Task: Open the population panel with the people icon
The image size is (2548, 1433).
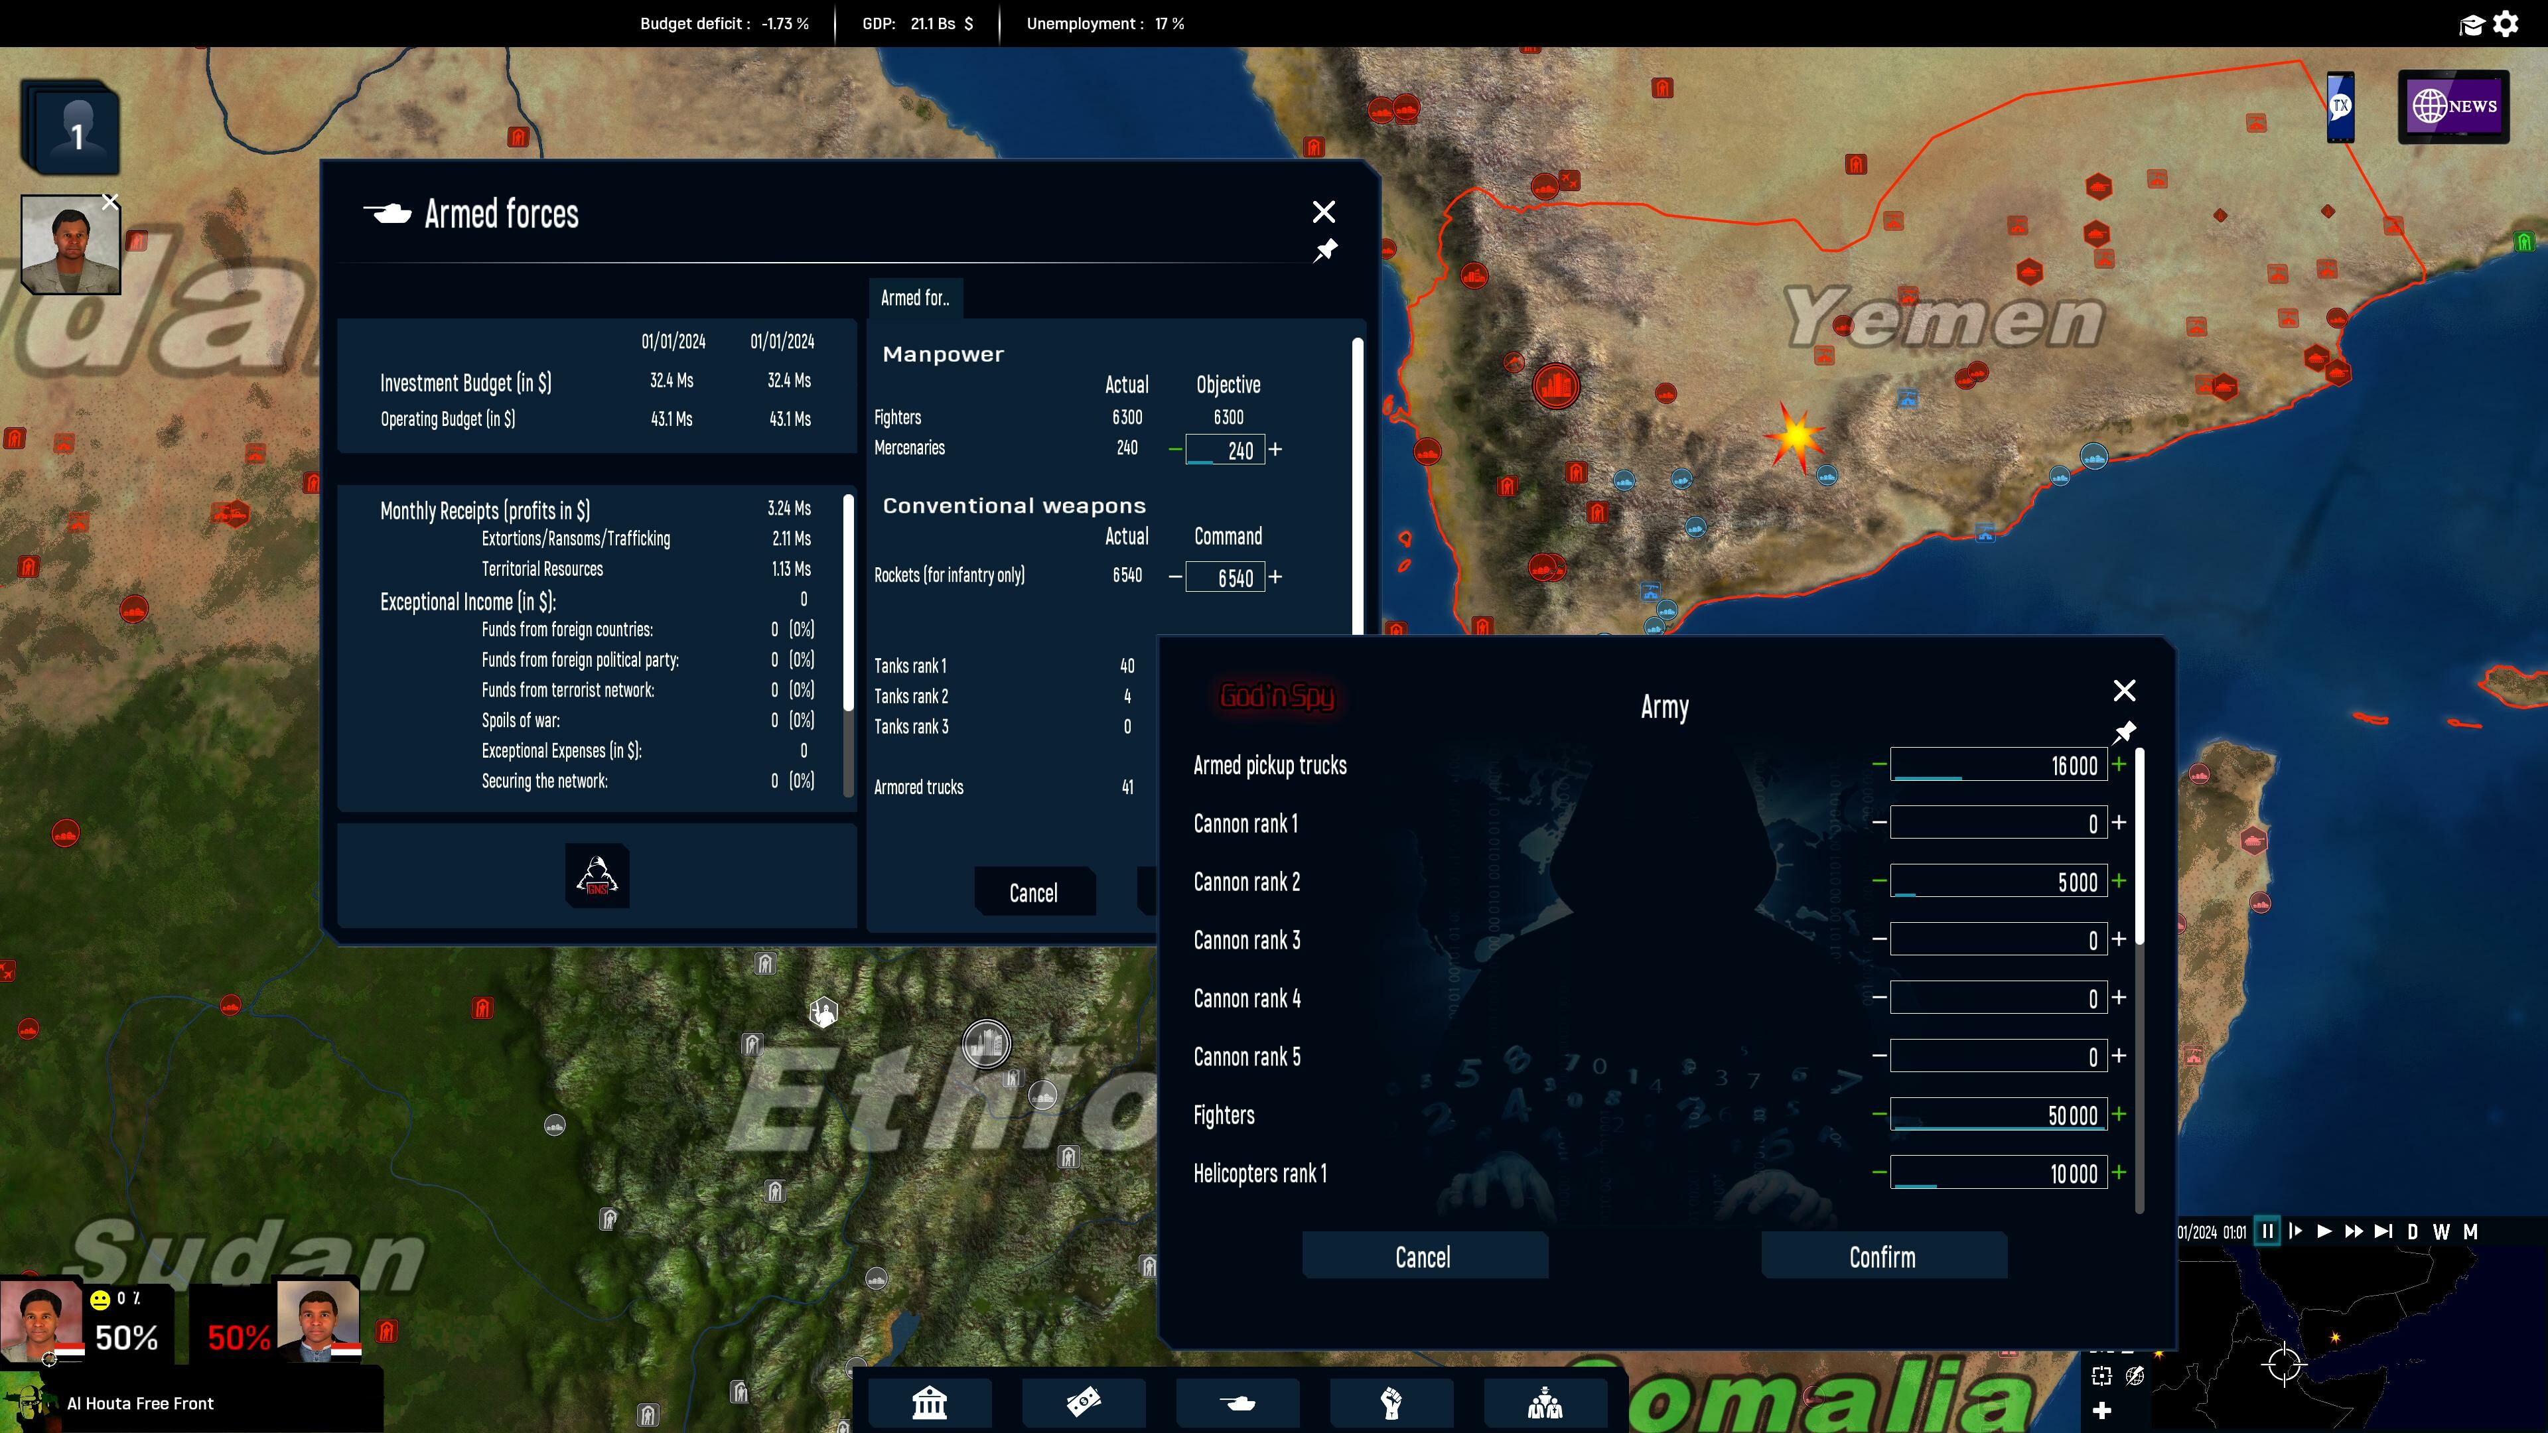Action: click(1545, 1401)
